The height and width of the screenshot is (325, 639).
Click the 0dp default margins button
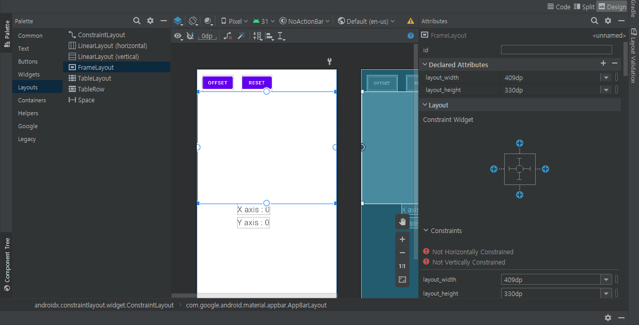207,36
